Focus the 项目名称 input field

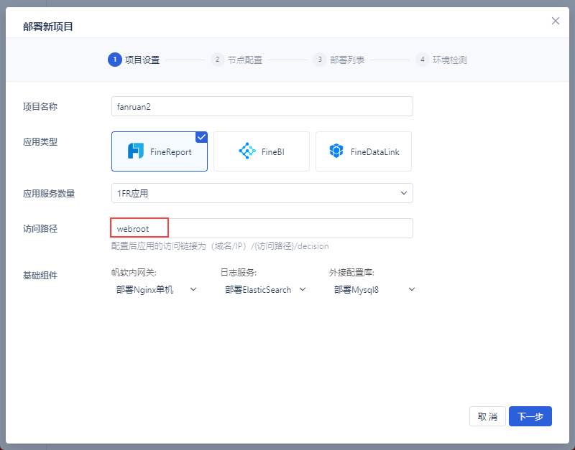click(x=262, y=106)
